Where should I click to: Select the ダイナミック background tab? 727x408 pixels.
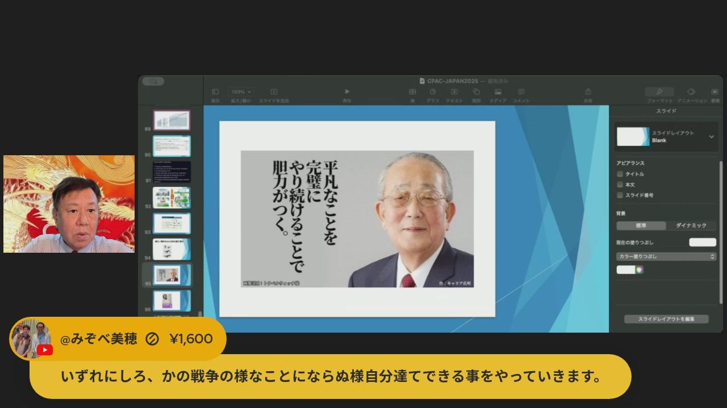tap(691, 226)
